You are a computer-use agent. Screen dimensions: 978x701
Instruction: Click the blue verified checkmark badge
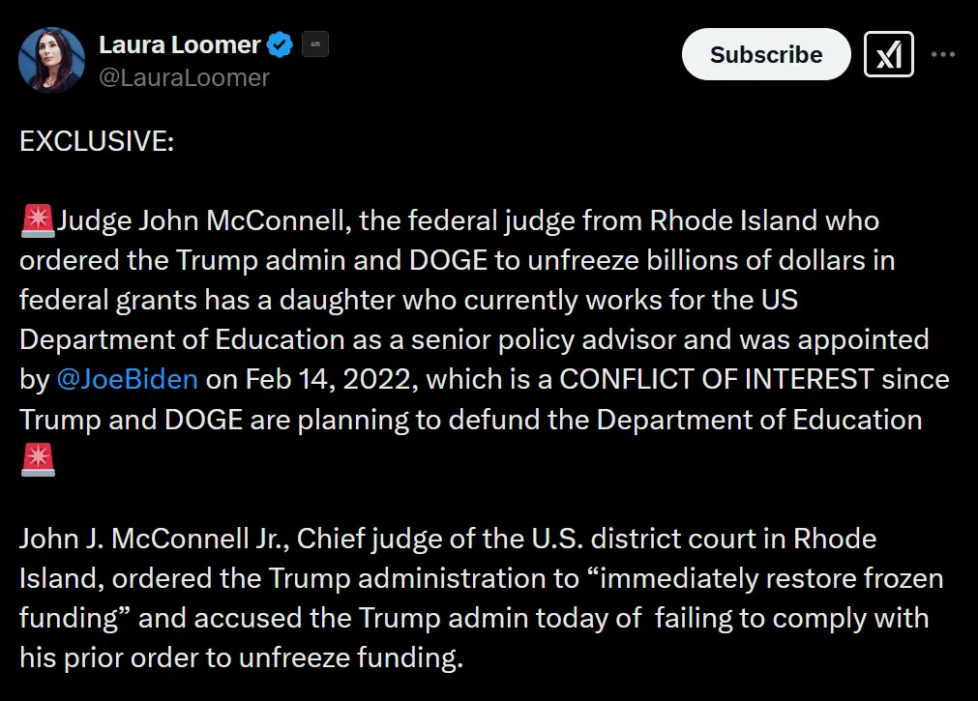(281, 44)
